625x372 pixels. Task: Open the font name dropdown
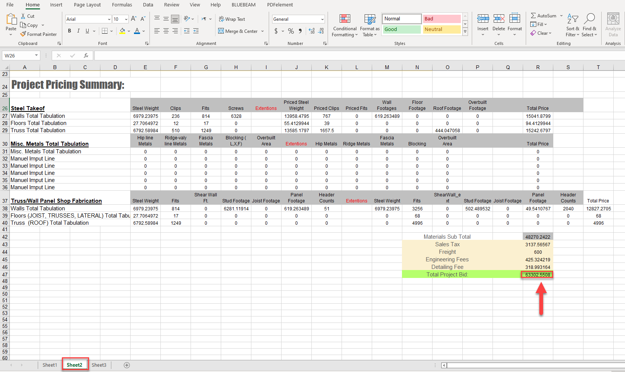109,19
